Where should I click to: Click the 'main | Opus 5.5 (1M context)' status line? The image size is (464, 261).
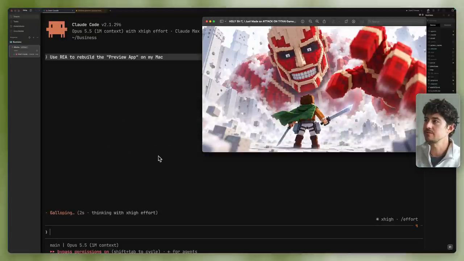coord(84,245)
